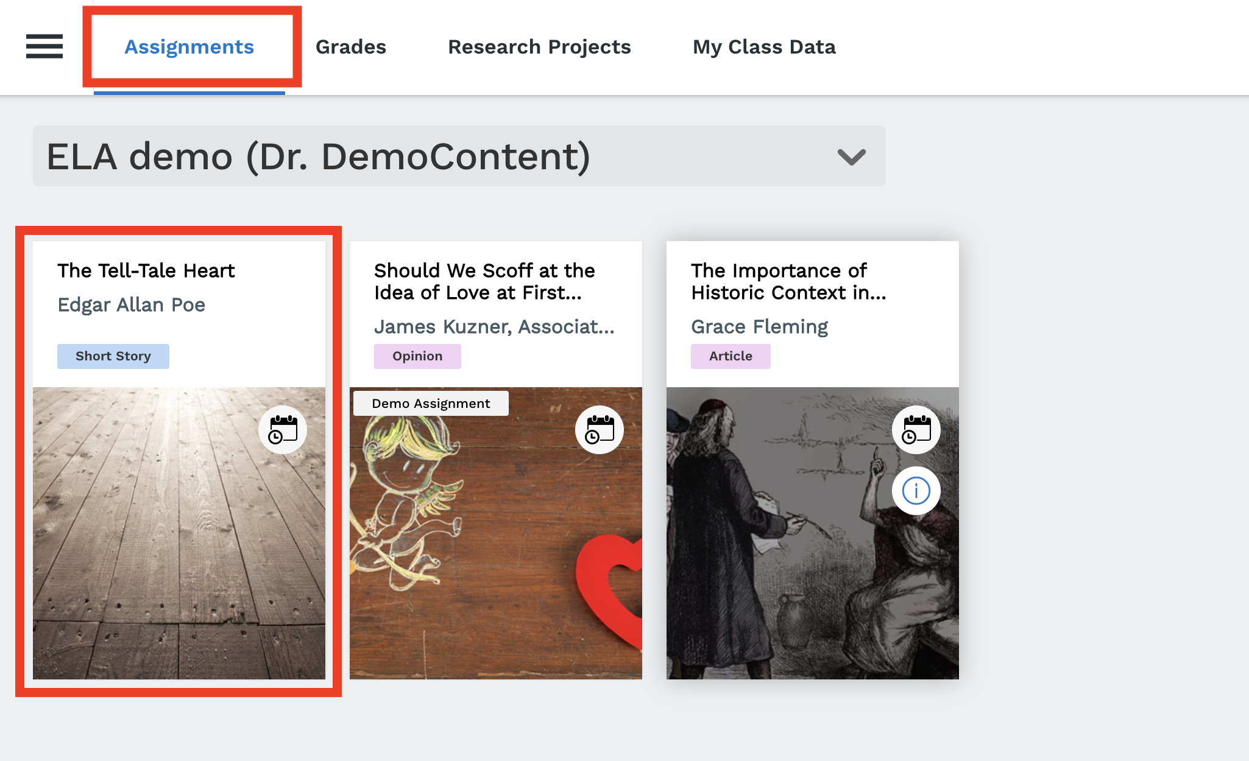Go to My Class Data tab
This screenshot has width=1249, height=761.
click(764, 47)
